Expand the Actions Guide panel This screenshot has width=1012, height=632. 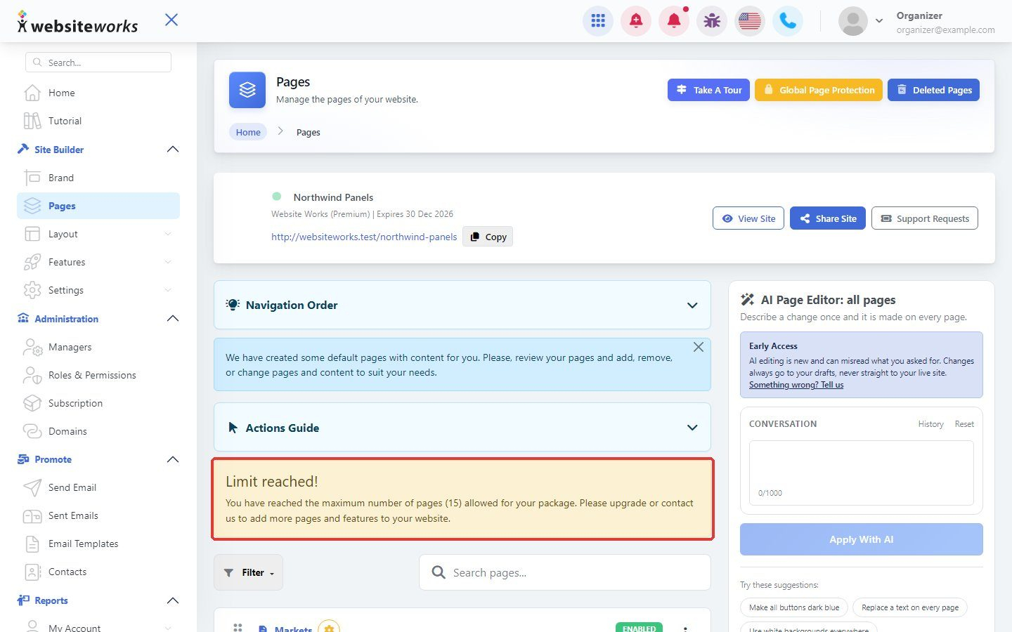click(462, 428)
